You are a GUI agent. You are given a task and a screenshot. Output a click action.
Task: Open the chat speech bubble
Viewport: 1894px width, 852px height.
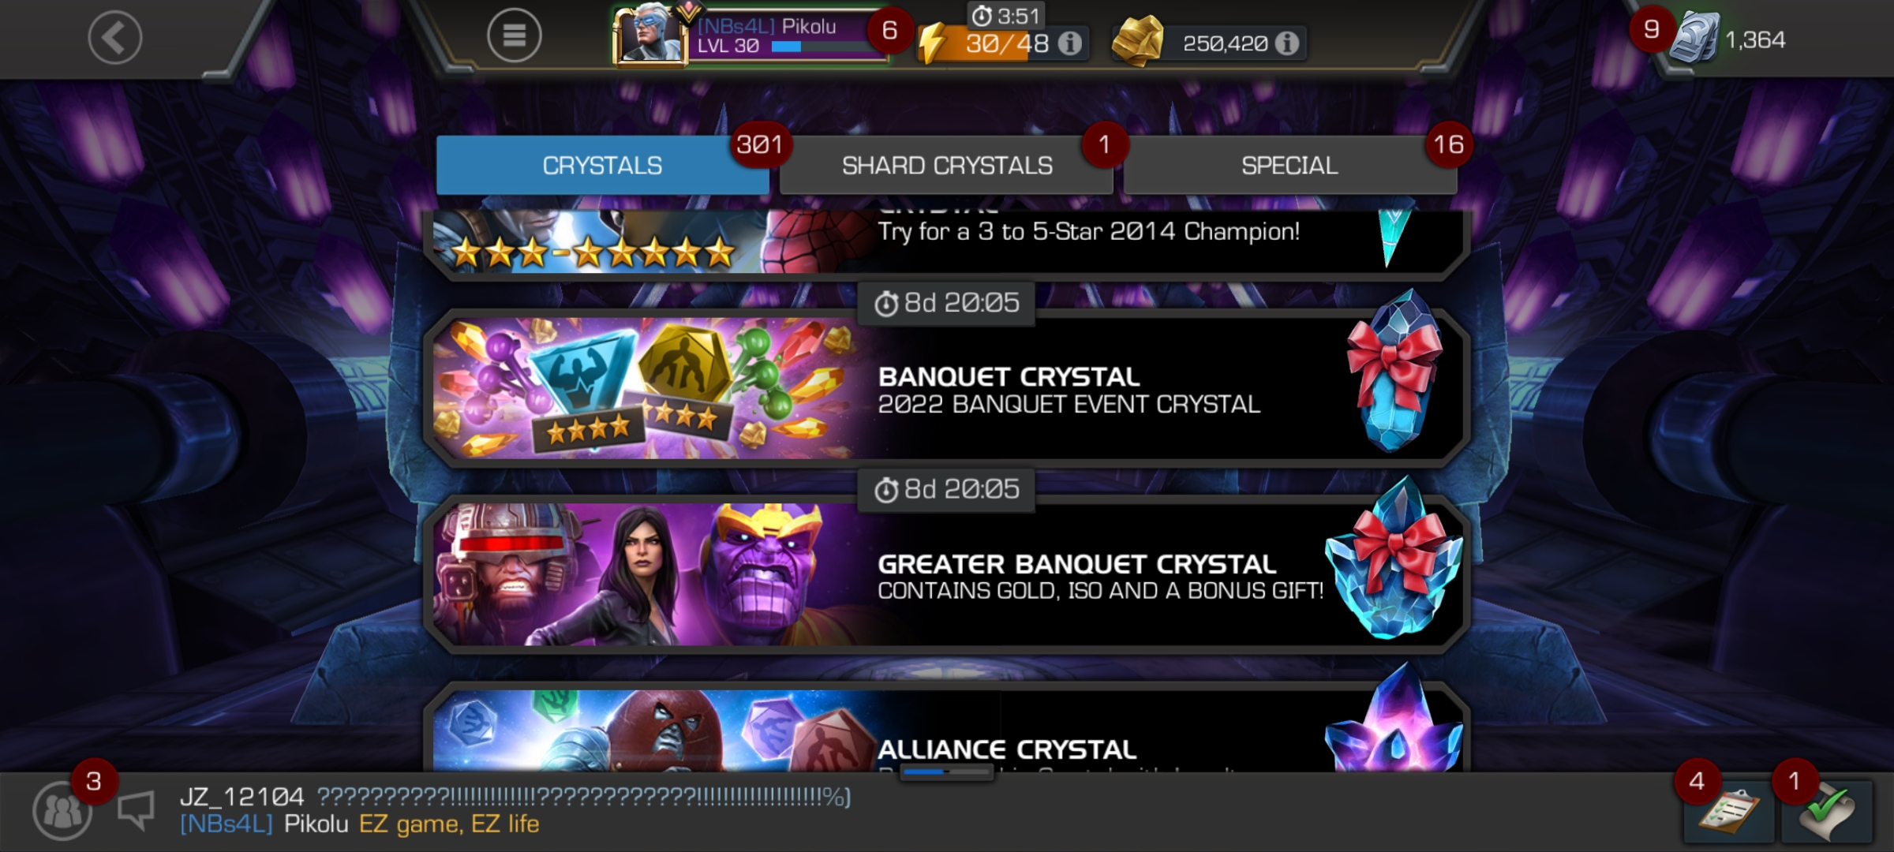pos(136,810)
